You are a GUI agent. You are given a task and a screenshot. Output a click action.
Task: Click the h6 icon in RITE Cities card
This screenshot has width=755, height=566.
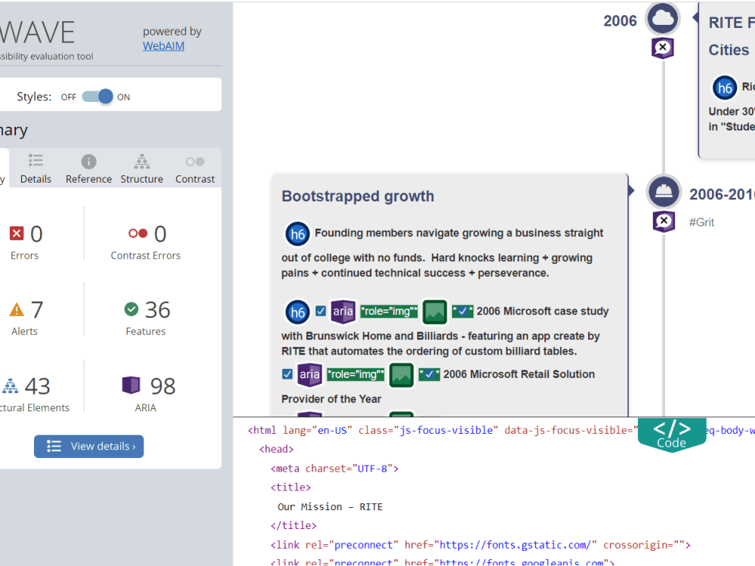pyautogui.click(x=725, y=88)
